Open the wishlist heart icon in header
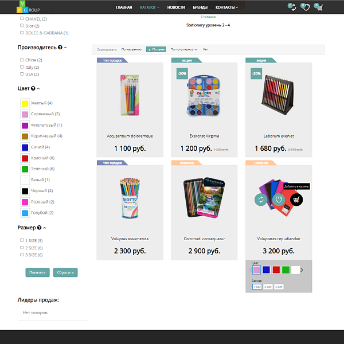 click(x=305, y=7)
